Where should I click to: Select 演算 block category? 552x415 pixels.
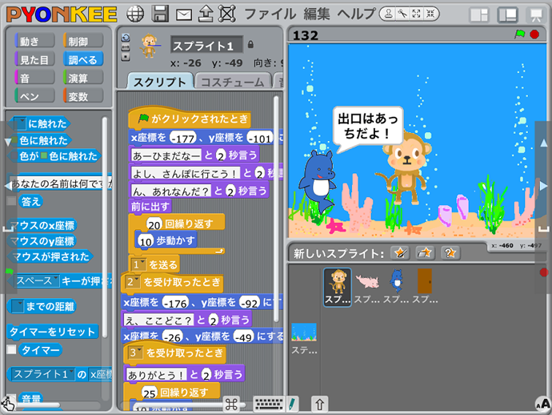(83, 78)
